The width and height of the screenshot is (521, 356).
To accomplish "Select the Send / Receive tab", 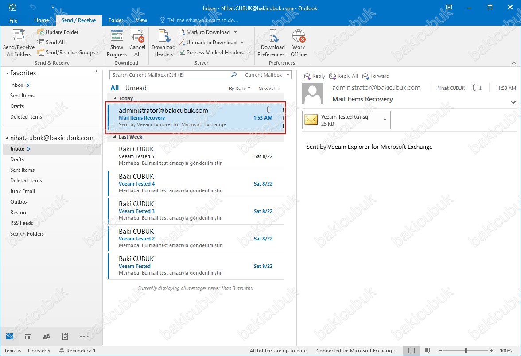I will (79, 20).
